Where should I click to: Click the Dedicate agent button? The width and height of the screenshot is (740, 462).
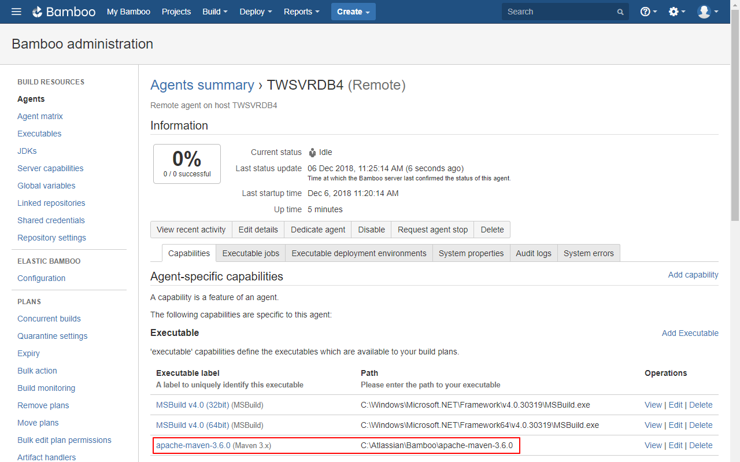pyautogui.click(x=318, y=230)
